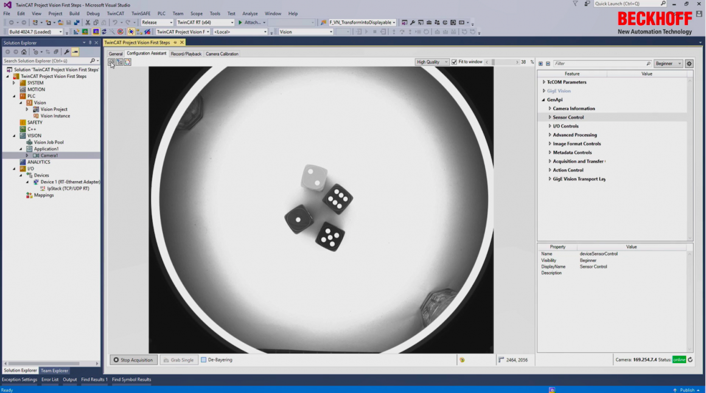The height and width of the screenshot is (393, 706).
Task: Click the wrench icon beside F_VN_TransformIntoDisplayable
Action: coord(413,23)
